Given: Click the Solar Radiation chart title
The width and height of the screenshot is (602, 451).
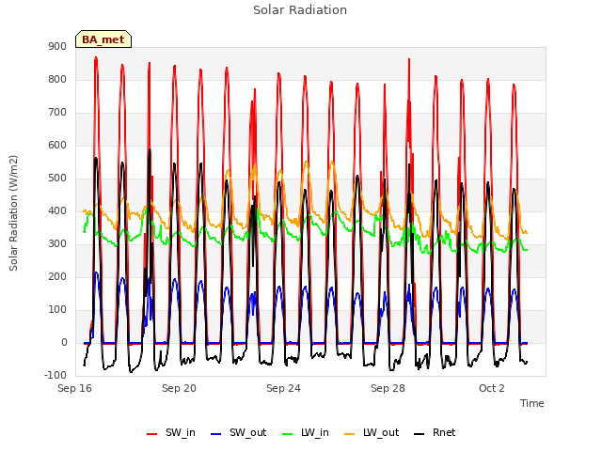Looking at the screenshot, I should click(300, 10).
